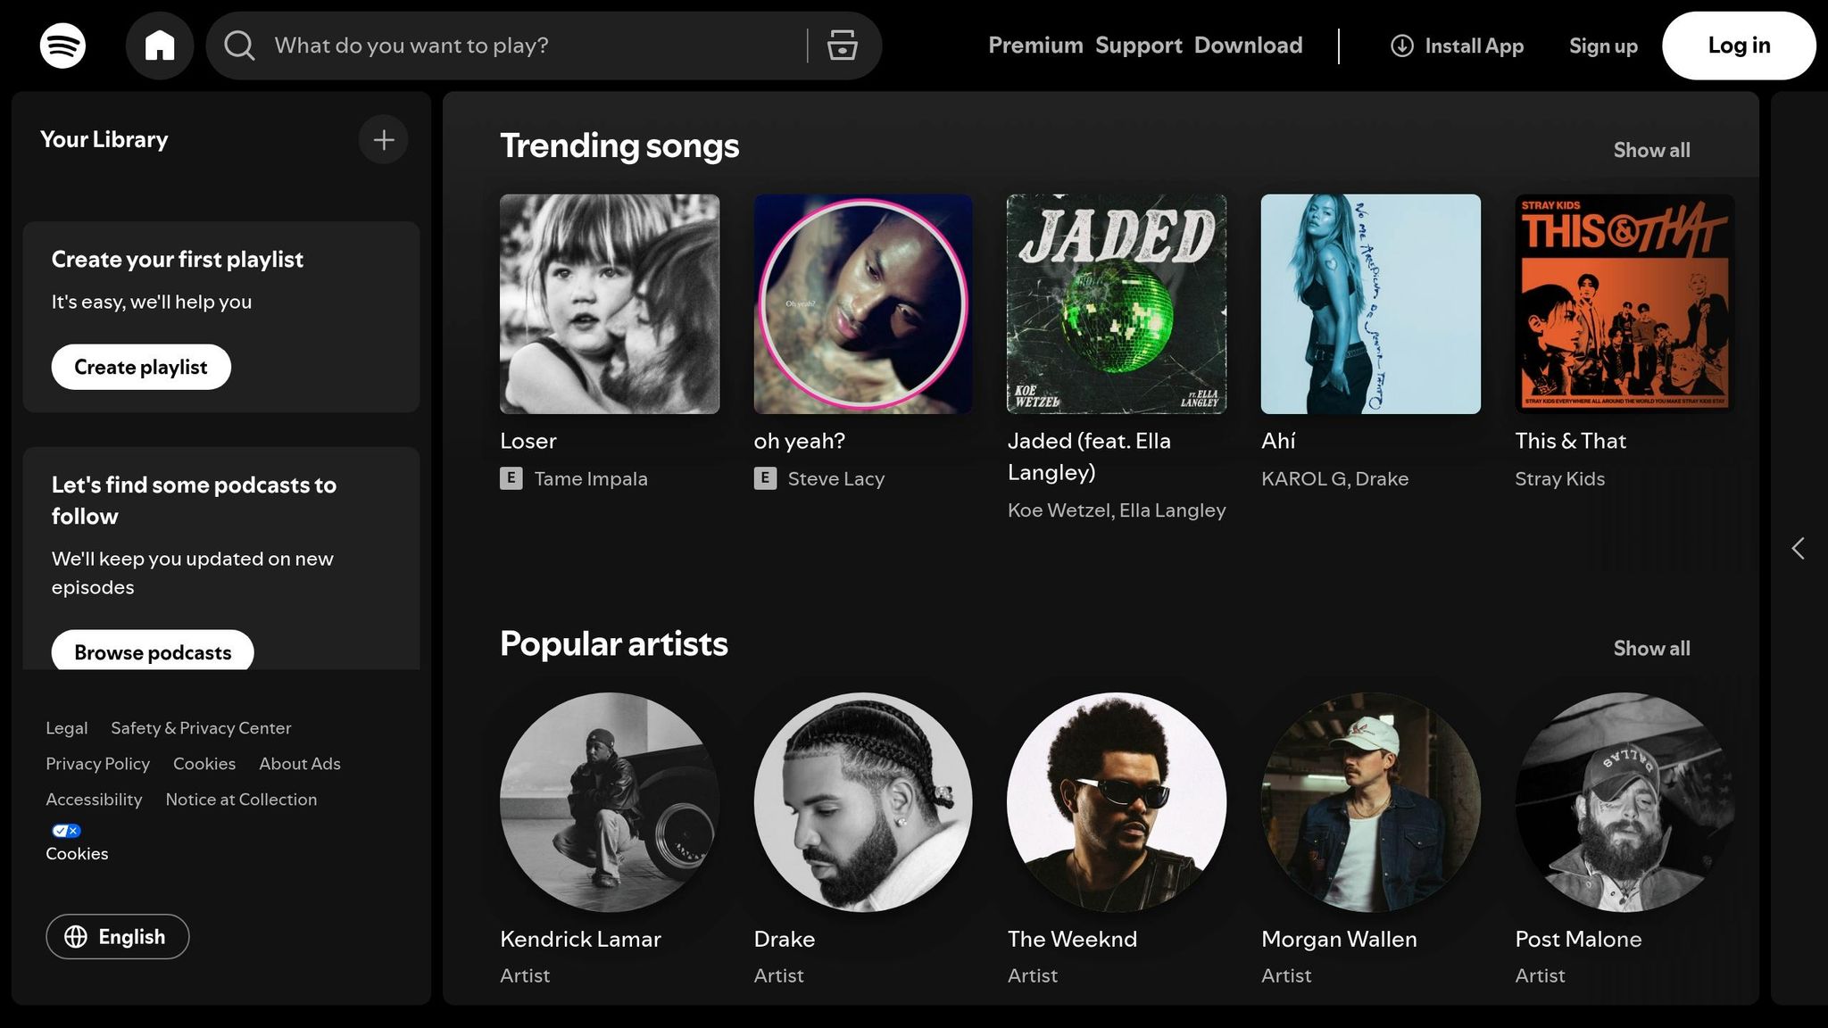Open the Ahí album cover
This screenshot has width=1828, height=1028.
tap(1371, 304)
